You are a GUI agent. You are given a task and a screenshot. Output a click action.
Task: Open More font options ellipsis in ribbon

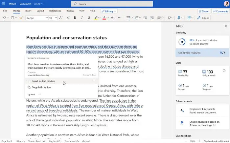tap(120, 18)
